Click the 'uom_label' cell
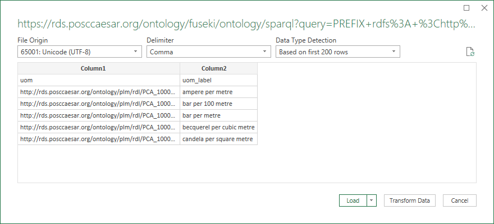494x224 pixels. click(218, 81)
